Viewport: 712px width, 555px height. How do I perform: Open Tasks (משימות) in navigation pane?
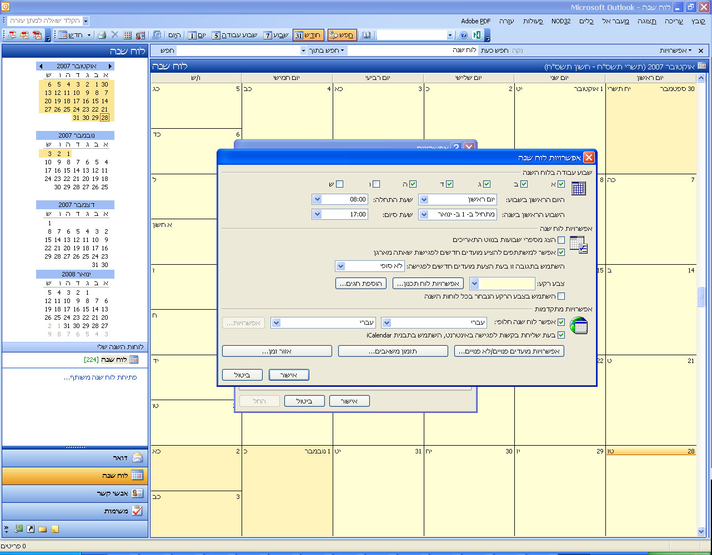75,511
